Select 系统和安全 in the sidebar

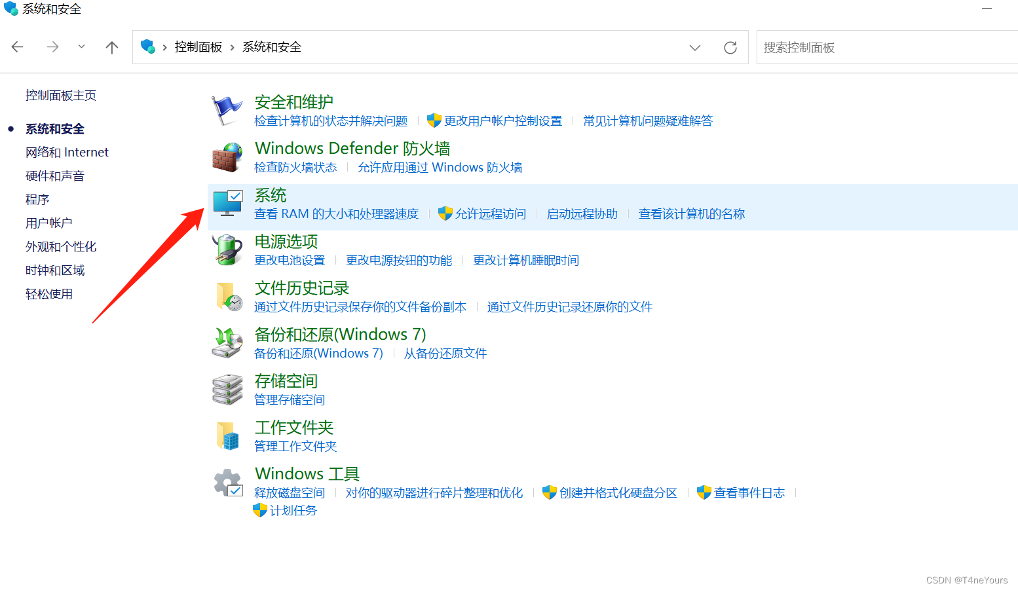tap(55, 129)
